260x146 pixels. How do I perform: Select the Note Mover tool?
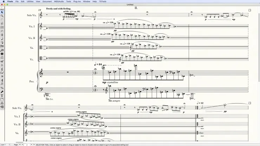2,84
